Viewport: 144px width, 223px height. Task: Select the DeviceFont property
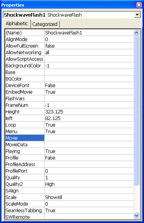click(x=25, y=85)
